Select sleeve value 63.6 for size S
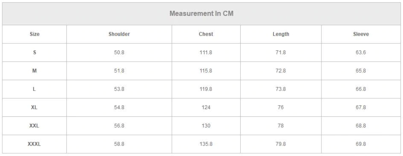The height and width of the screenshot is (156, 403). (361, 53)
